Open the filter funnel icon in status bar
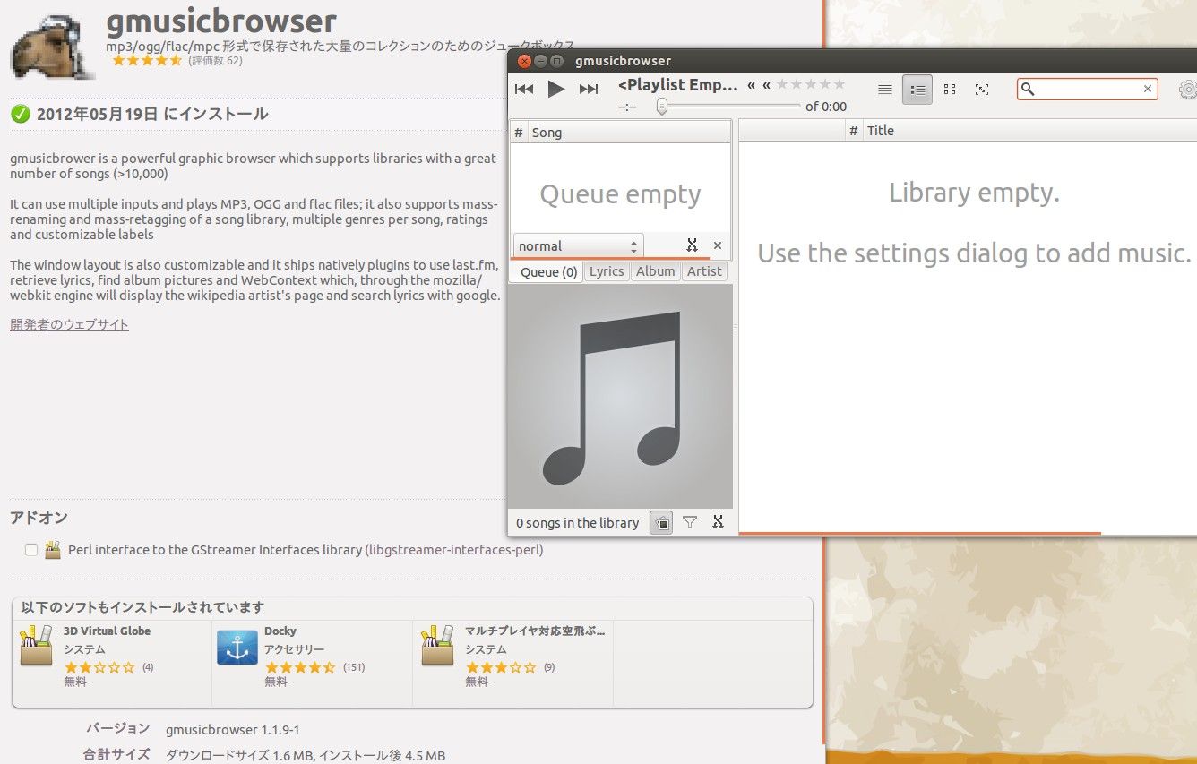 [x=690, y=522]
